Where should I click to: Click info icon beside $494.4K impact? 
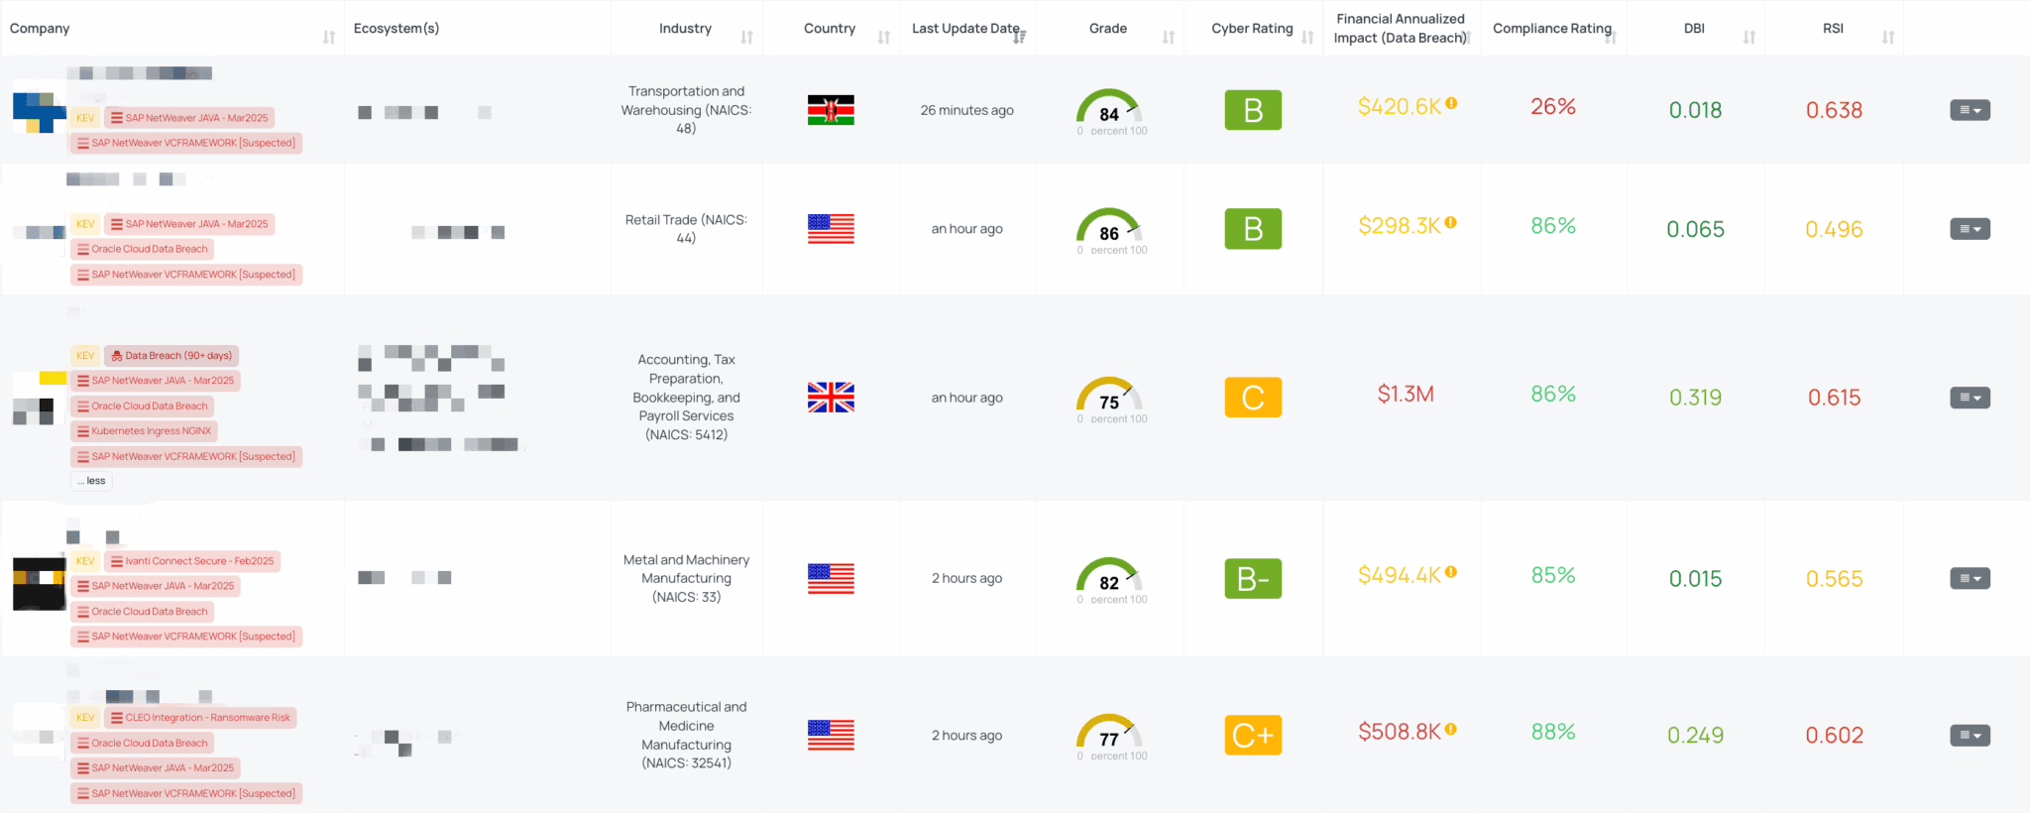pyautogui.click(x=1451, y=572)
